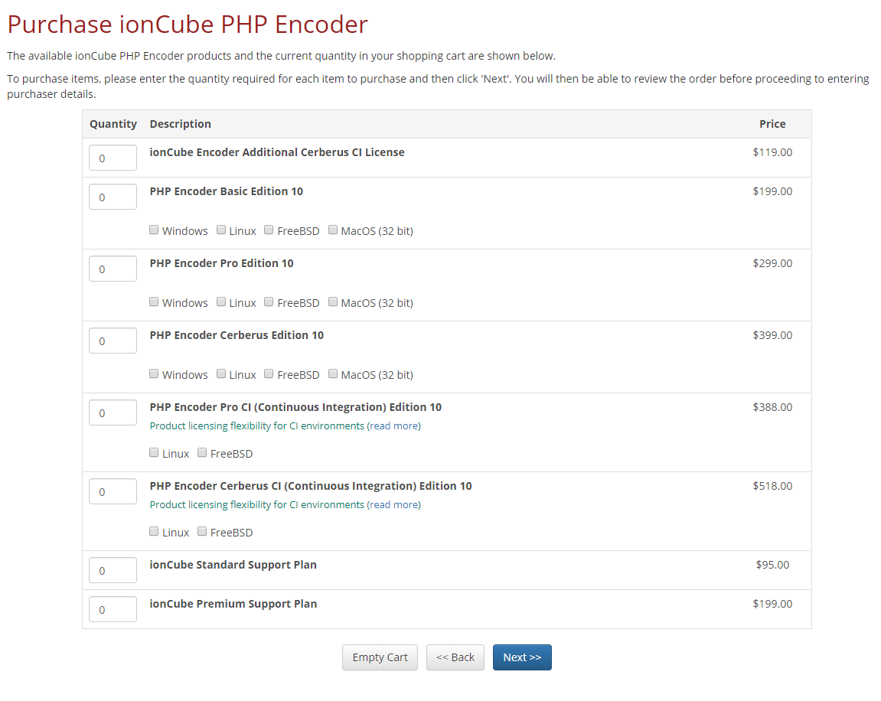Open 'read more' link for Cerberus CI Edition
881x701 pixels.
[394, 505]
